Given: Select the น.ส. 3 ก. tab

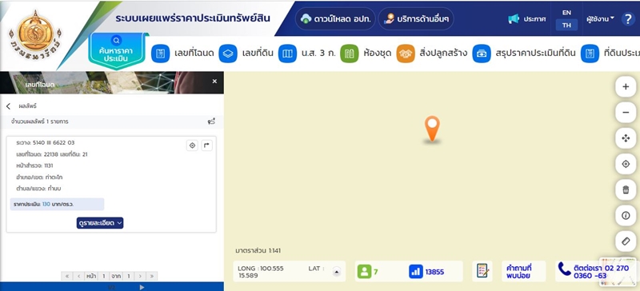Looking at the screenshot, I should [306, 54].
